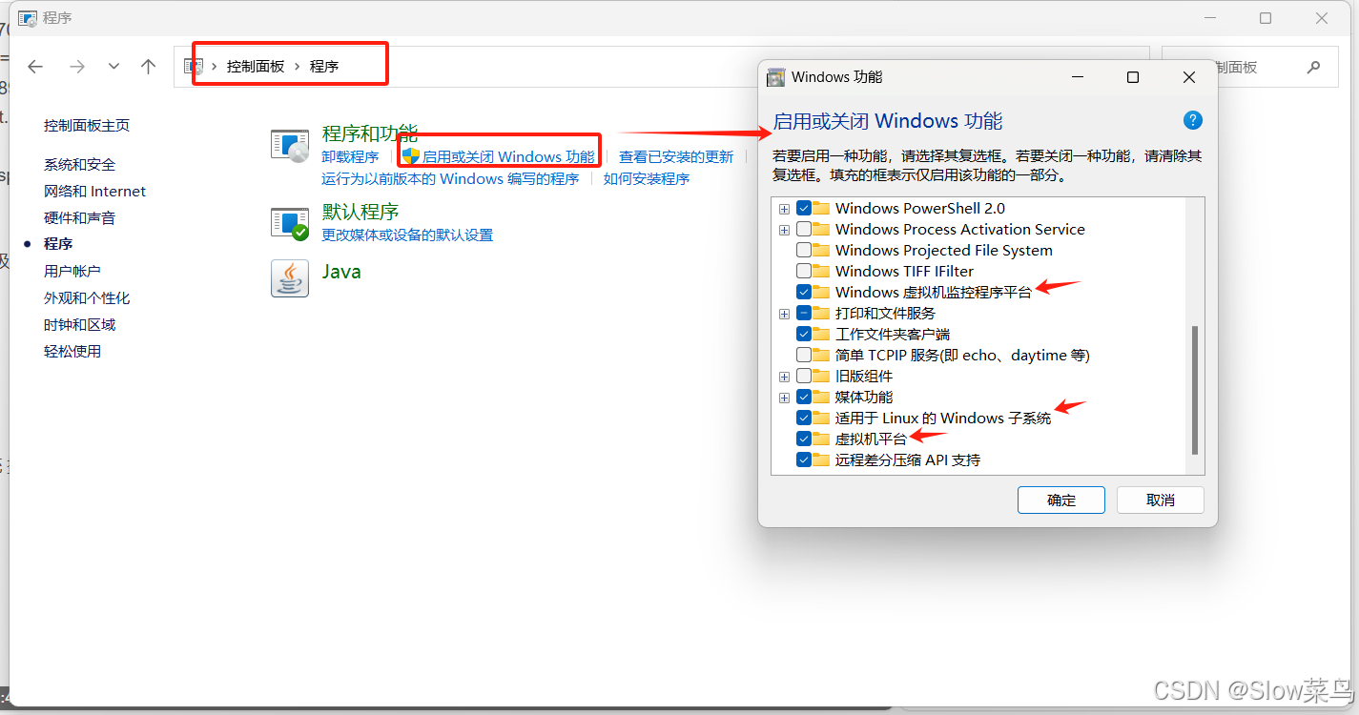This screenshot has height=715, width=1359.
Task: Toggle 打印和文件服务 checkbox
Action: [x=804, y=313]
